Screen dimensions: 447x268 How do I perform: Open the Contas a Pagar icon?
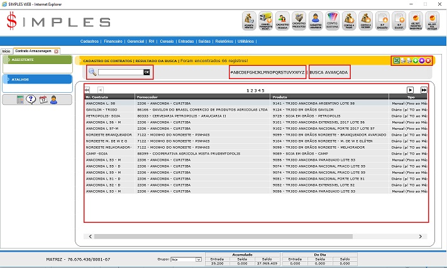[349, 21]
